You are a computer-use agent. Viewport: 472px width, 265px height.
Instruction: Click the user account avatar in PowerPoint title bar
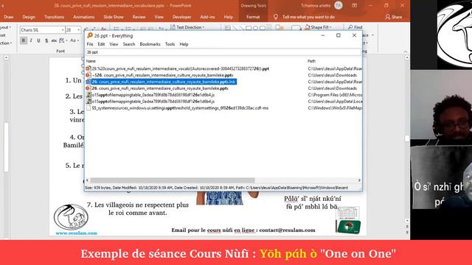tap(339, 5)
